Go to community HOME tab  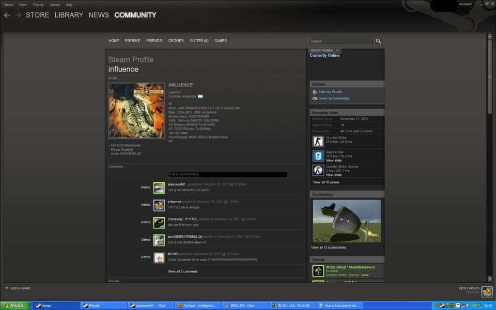[x=113, y=41]
